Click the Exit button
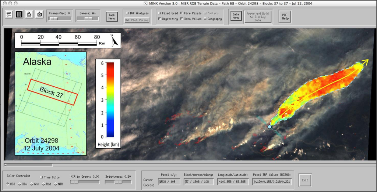The image size is (377, 192). 305,180
